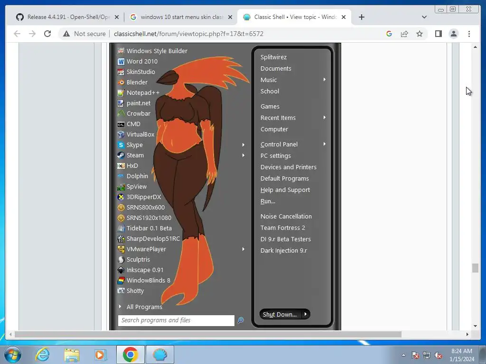486x364 pixels.
Task: Click the vertical scrollbar down arrow
Action: [475, 326]
